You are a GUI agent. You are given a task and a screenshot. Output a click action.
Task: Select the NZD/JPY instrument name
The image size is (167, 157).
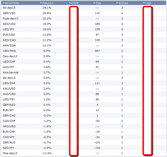pyautogui.click(x=9, y=148)
